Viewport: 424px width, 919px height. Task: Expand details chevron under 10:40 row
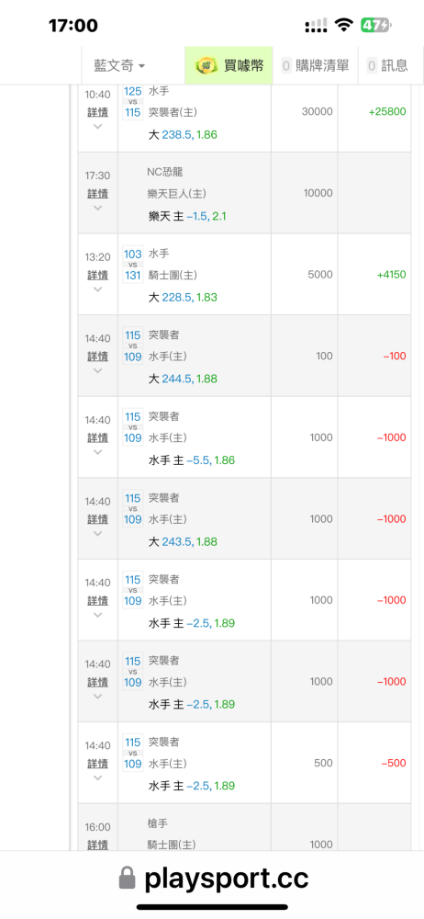(98, 126)
